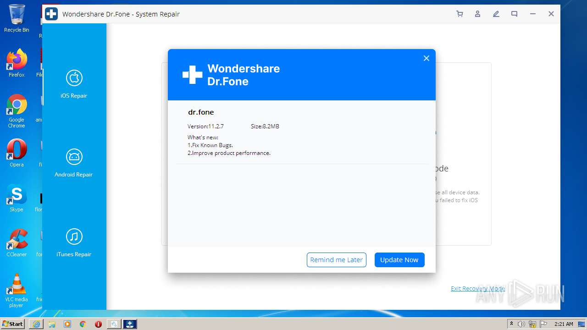The height and width of the screenshot is (330, 587).
Task: Show hidden system tray icons
Action: coord(511,324)
